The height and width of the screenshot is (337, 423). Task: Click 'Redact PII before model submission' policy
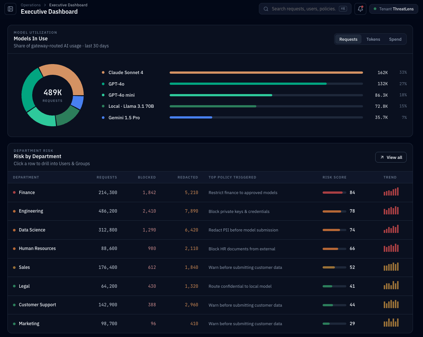pos(243,230)
